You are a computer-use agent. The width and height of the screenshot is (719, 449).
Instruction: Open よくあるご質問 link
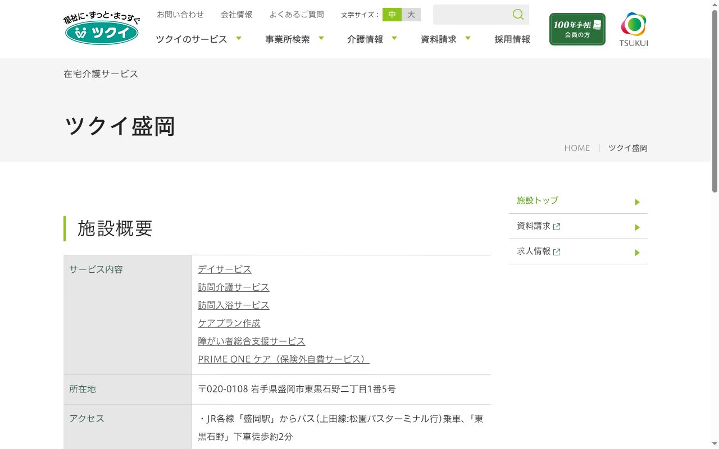(297, 15)
